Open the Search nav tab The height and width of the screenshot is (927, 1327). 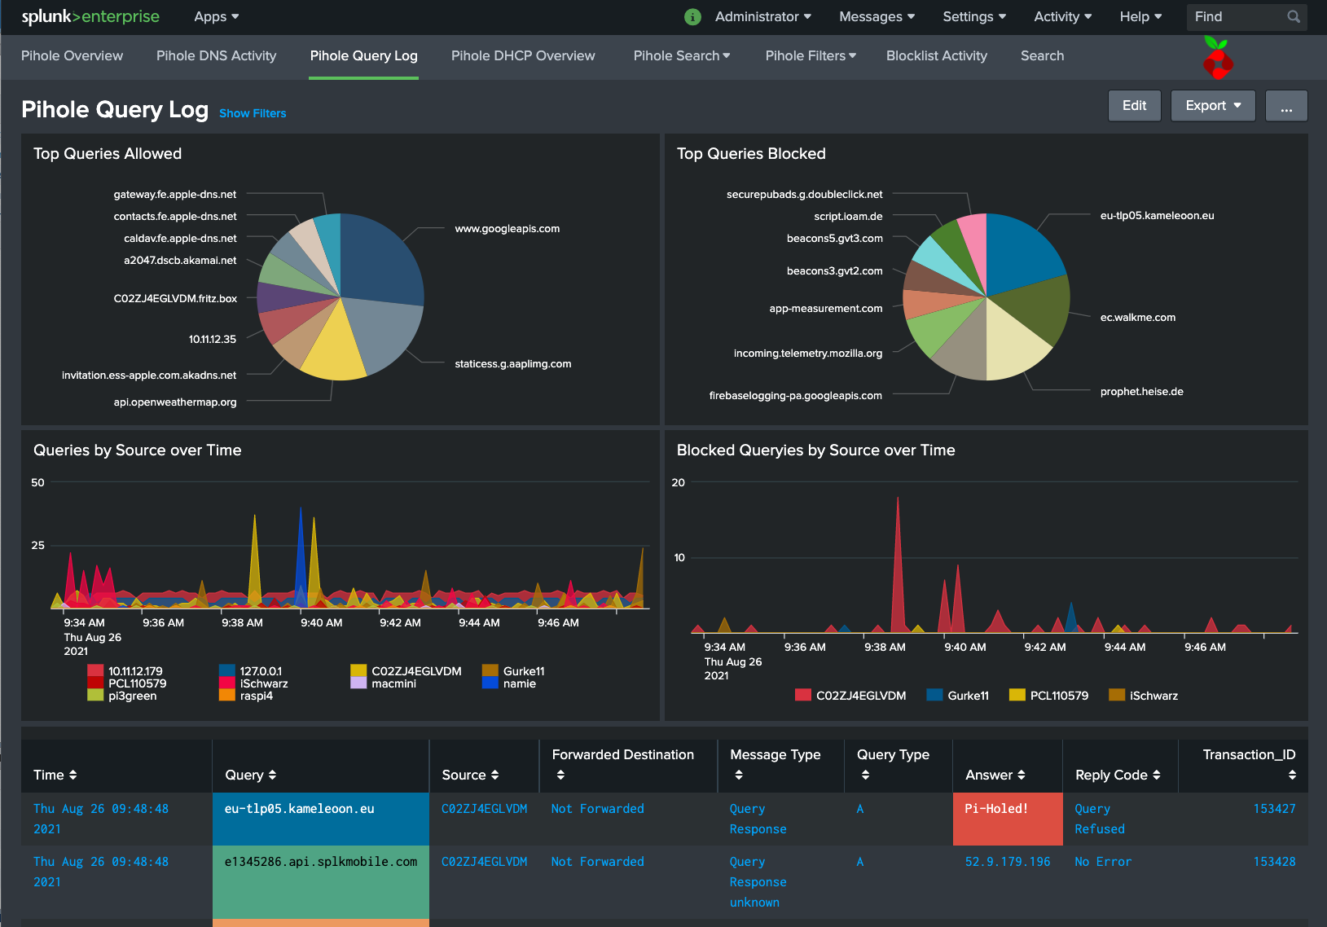click(x=1042, y=55)
